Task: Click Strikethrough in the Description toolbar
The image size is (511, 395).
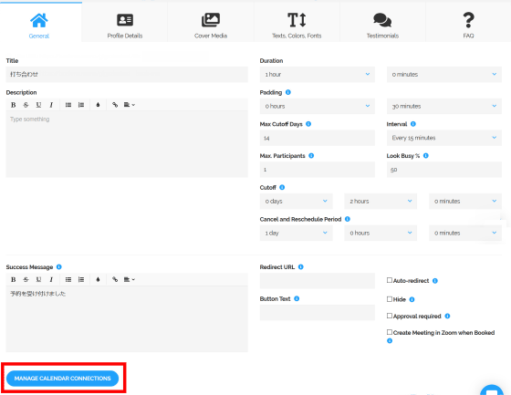Action: [26, 105]
